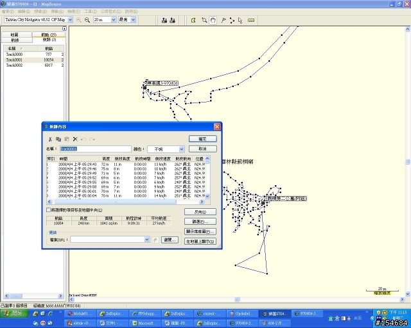
Task: Click the paste icon in track dialog
Action: tap(67, 139)
